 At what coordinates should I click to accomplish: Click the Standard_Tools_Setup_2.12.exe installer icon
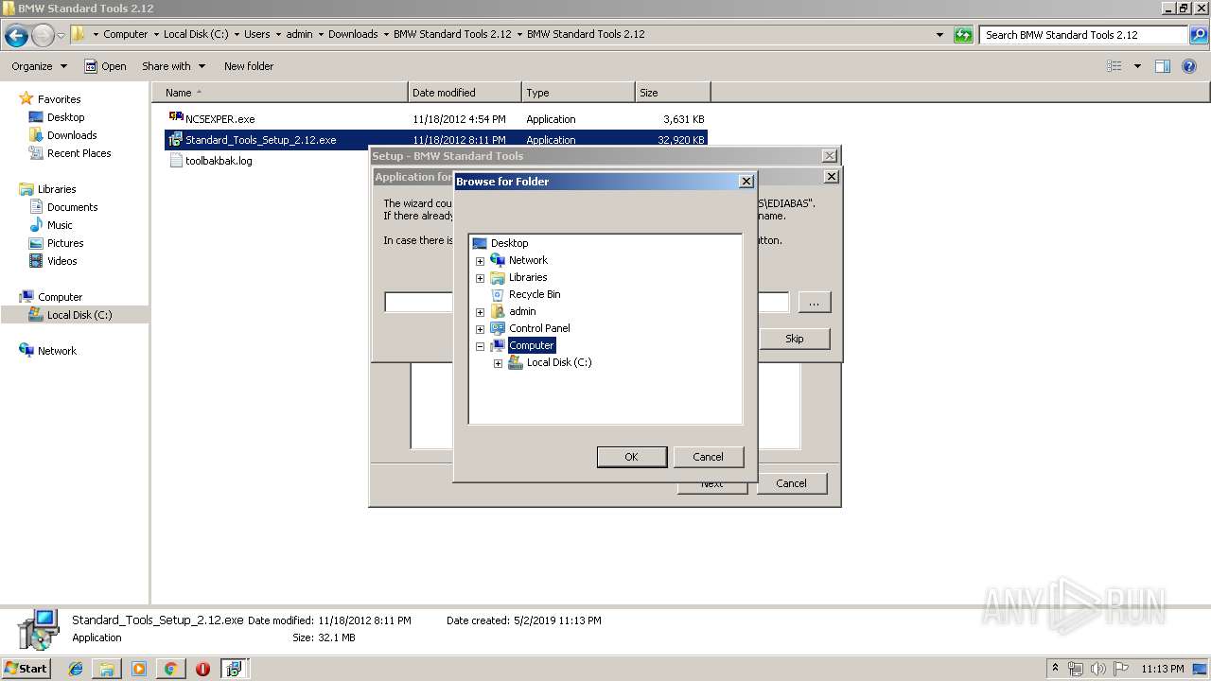coord(176,140)
